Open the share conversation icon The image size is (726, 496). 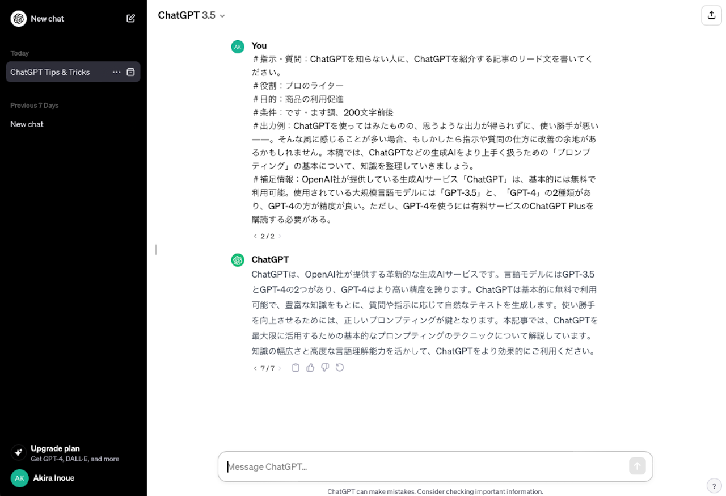pyautogui.click(x=711, y=15)
